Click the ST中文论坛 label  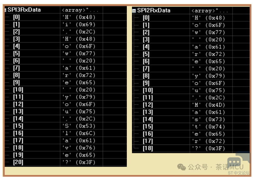point(239,173)
